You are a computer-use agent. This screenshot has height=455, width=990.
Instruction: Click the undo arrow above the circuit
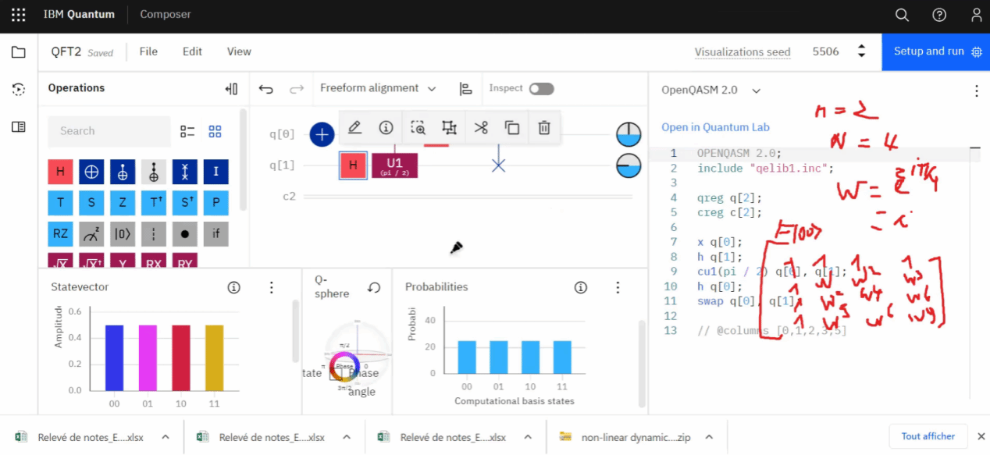(x=266, y=89)
